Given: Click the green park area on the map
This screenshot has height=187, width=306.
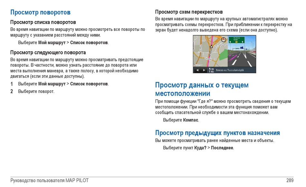Looking at the screenshot, I should (x=223, y=55).
